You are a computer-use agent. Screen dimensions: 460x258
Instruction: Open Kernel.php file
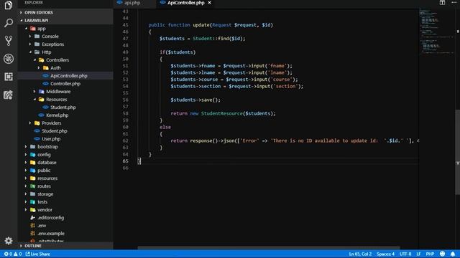(57, 115)
